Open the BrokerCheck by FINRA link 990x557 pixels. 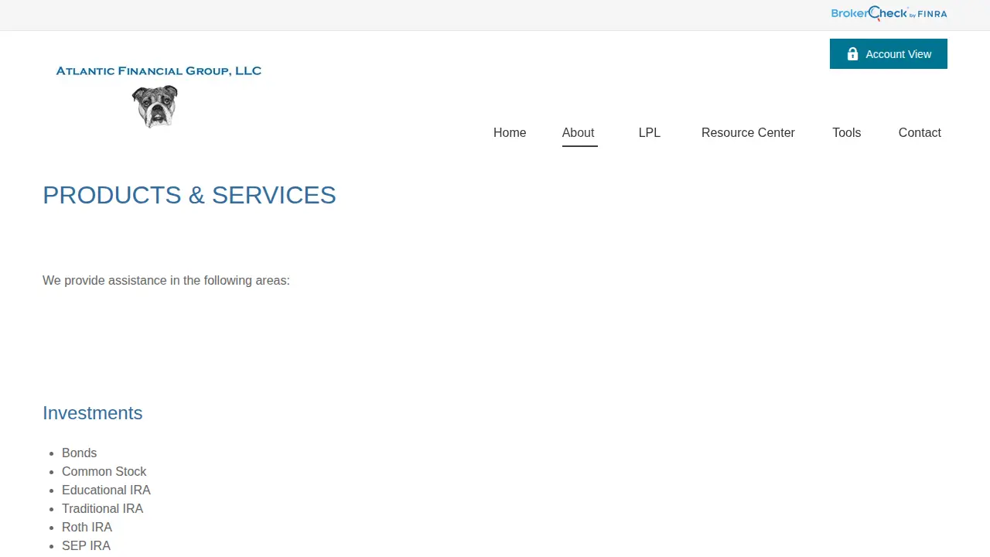[x=889, y=13]
